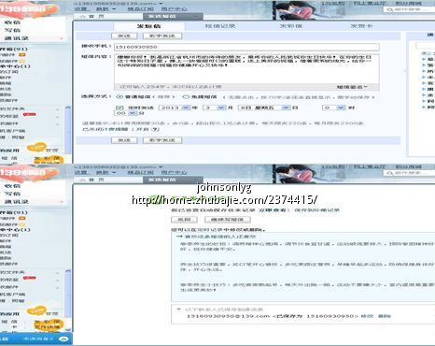Click the 修改 link next to saved contact

[367, 316]
